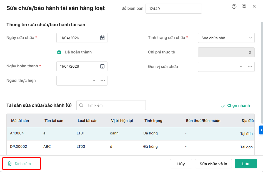
Task: Open calendar for Ngày sửa chữa
Action: (x=102, y=38)
